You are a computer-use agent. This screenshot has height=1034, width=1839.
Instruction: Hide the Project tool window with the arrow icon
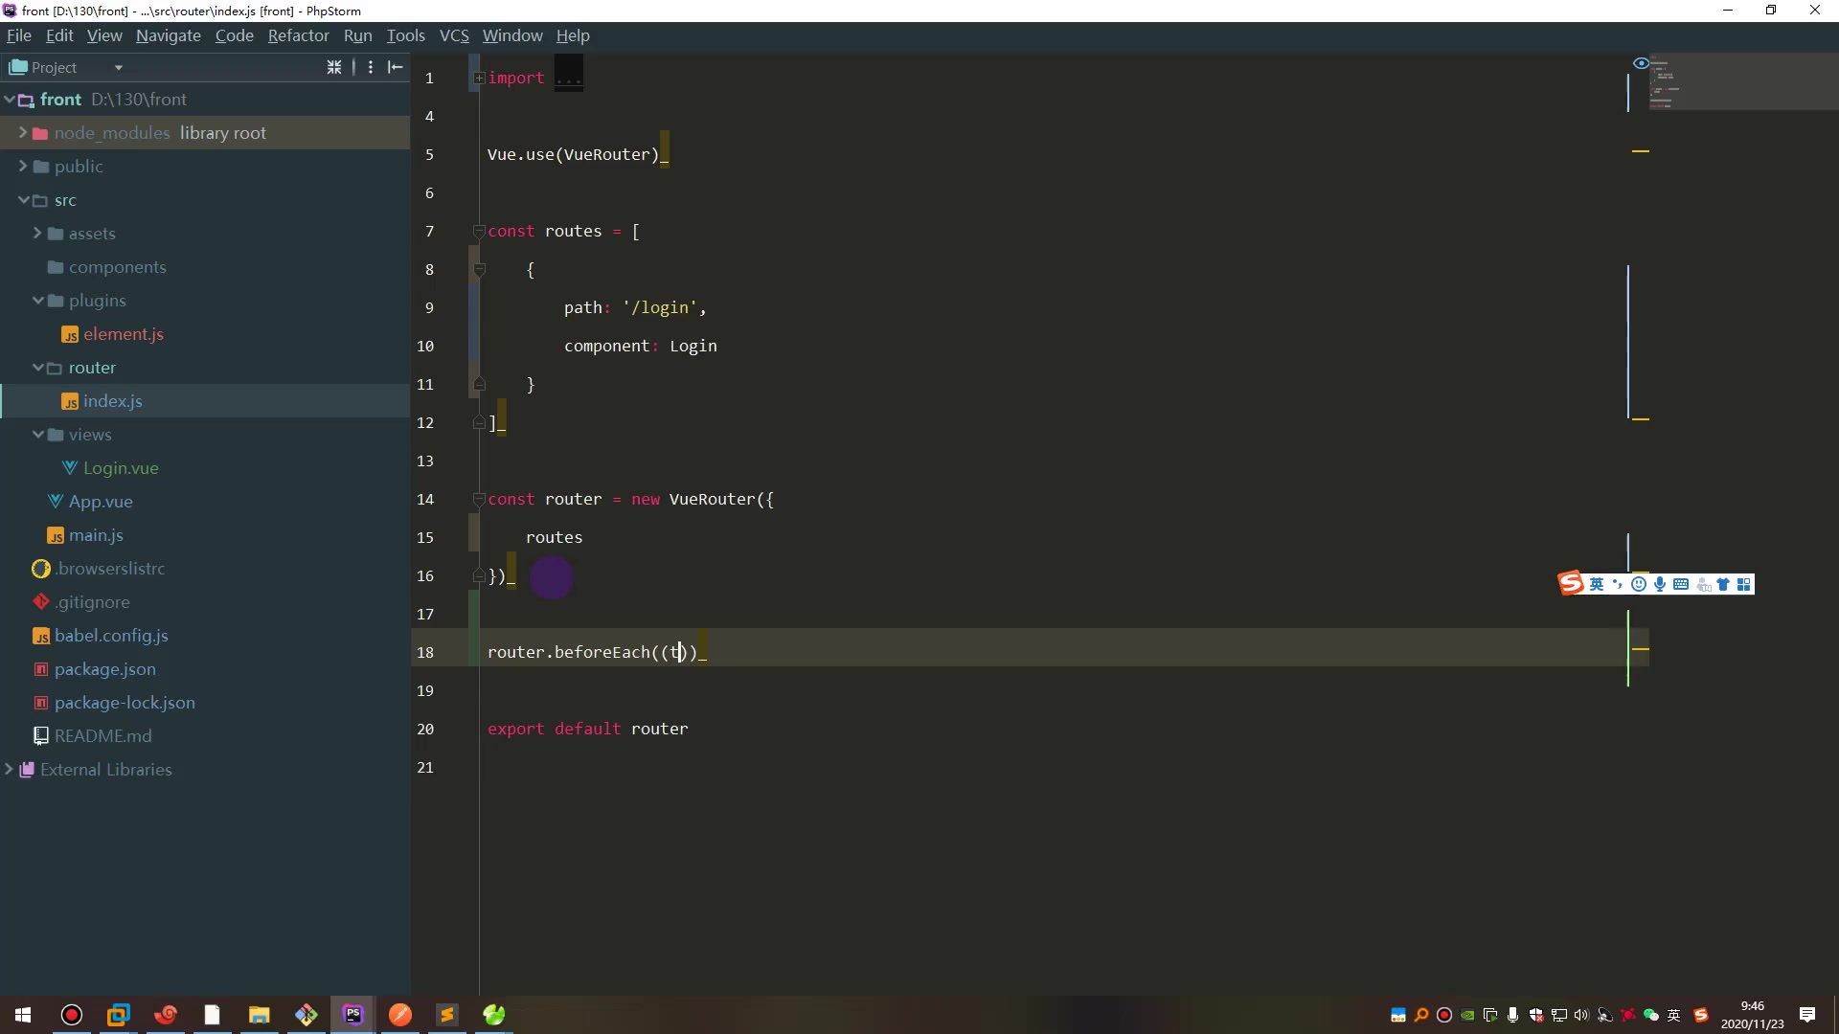(x=395, y=67)
